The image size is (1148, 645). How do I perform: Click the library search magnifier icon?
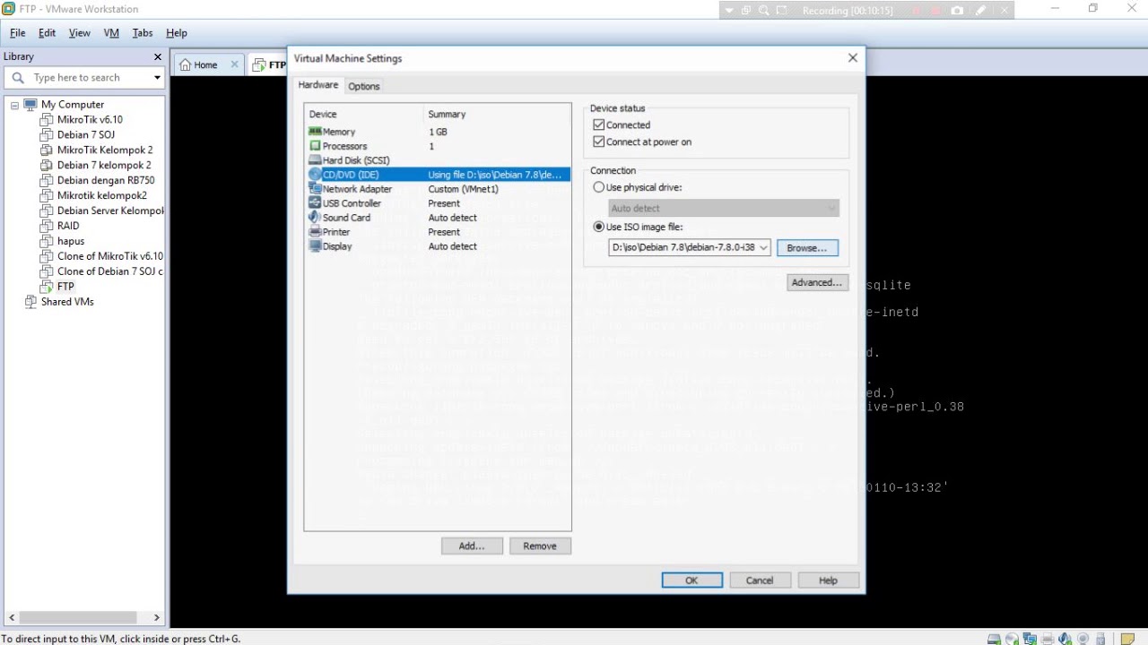point(18,78)
